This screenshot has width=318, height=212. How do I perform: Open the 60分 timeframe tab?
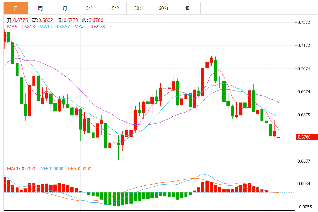click(163, 8)
